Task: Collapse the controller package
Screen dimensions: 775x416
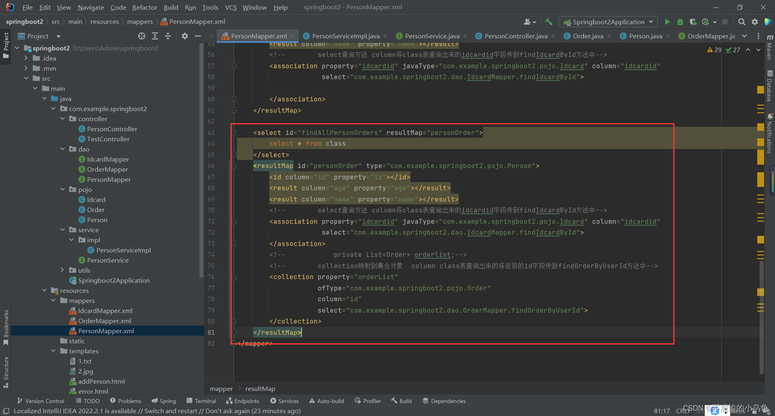Action: pyautogui.click(x=63, y=119)
